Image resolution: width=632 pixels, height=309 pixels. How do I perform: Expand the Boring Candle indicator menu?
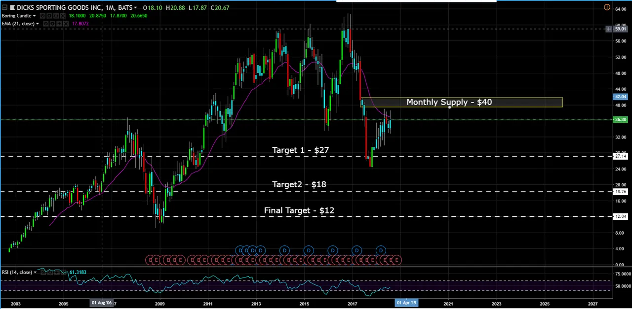(34, 16)
